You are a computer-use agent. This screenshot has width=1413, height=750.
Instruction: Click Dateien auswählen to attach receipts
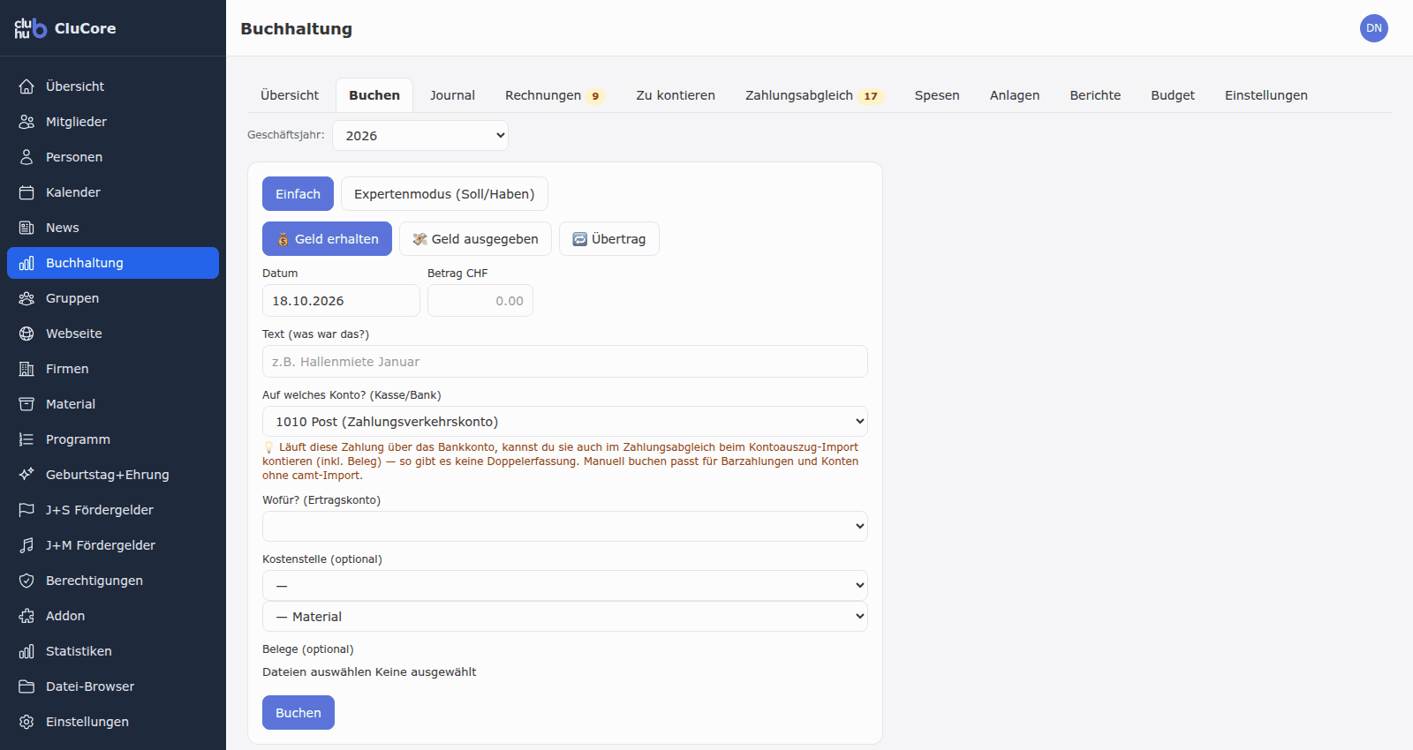click(x=317, y=672)
